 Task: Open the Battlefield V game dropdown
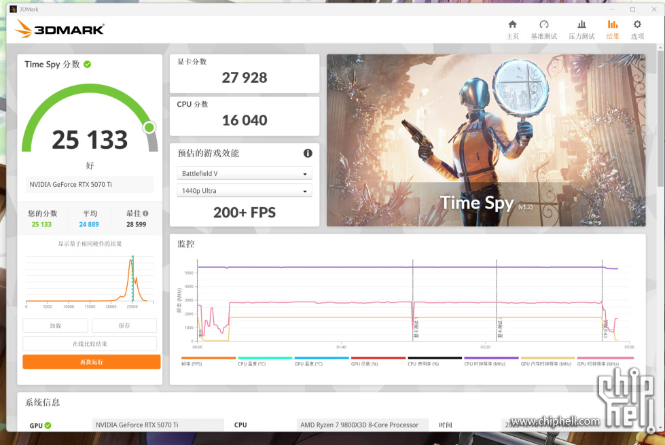pyautogui.click(x=245, y=174)
